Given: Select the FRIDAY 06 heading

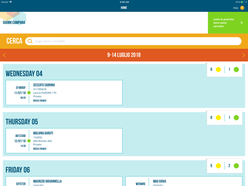Looking at the screenshot, I should point(18,170).
